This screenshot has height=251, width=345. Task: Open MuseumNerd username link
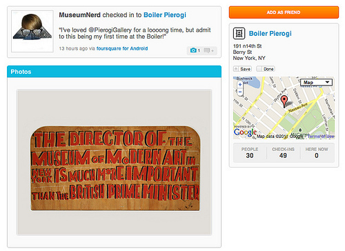pyautogui.click(x=80, y=15)
